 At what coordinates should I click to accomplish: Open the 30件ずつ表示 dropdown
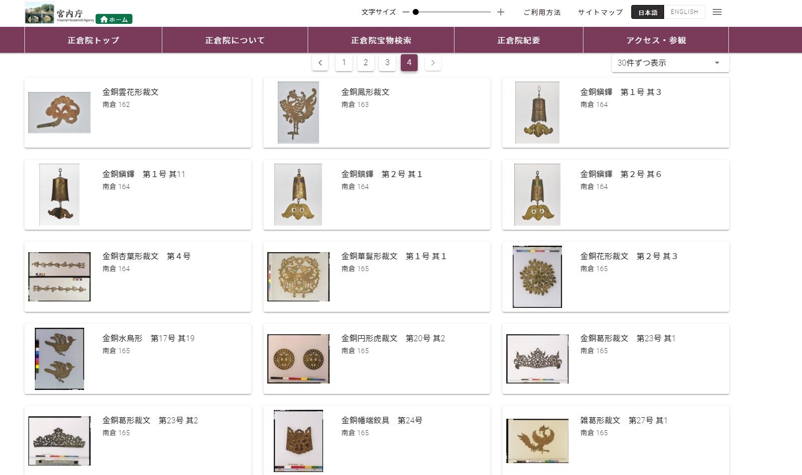670,63
